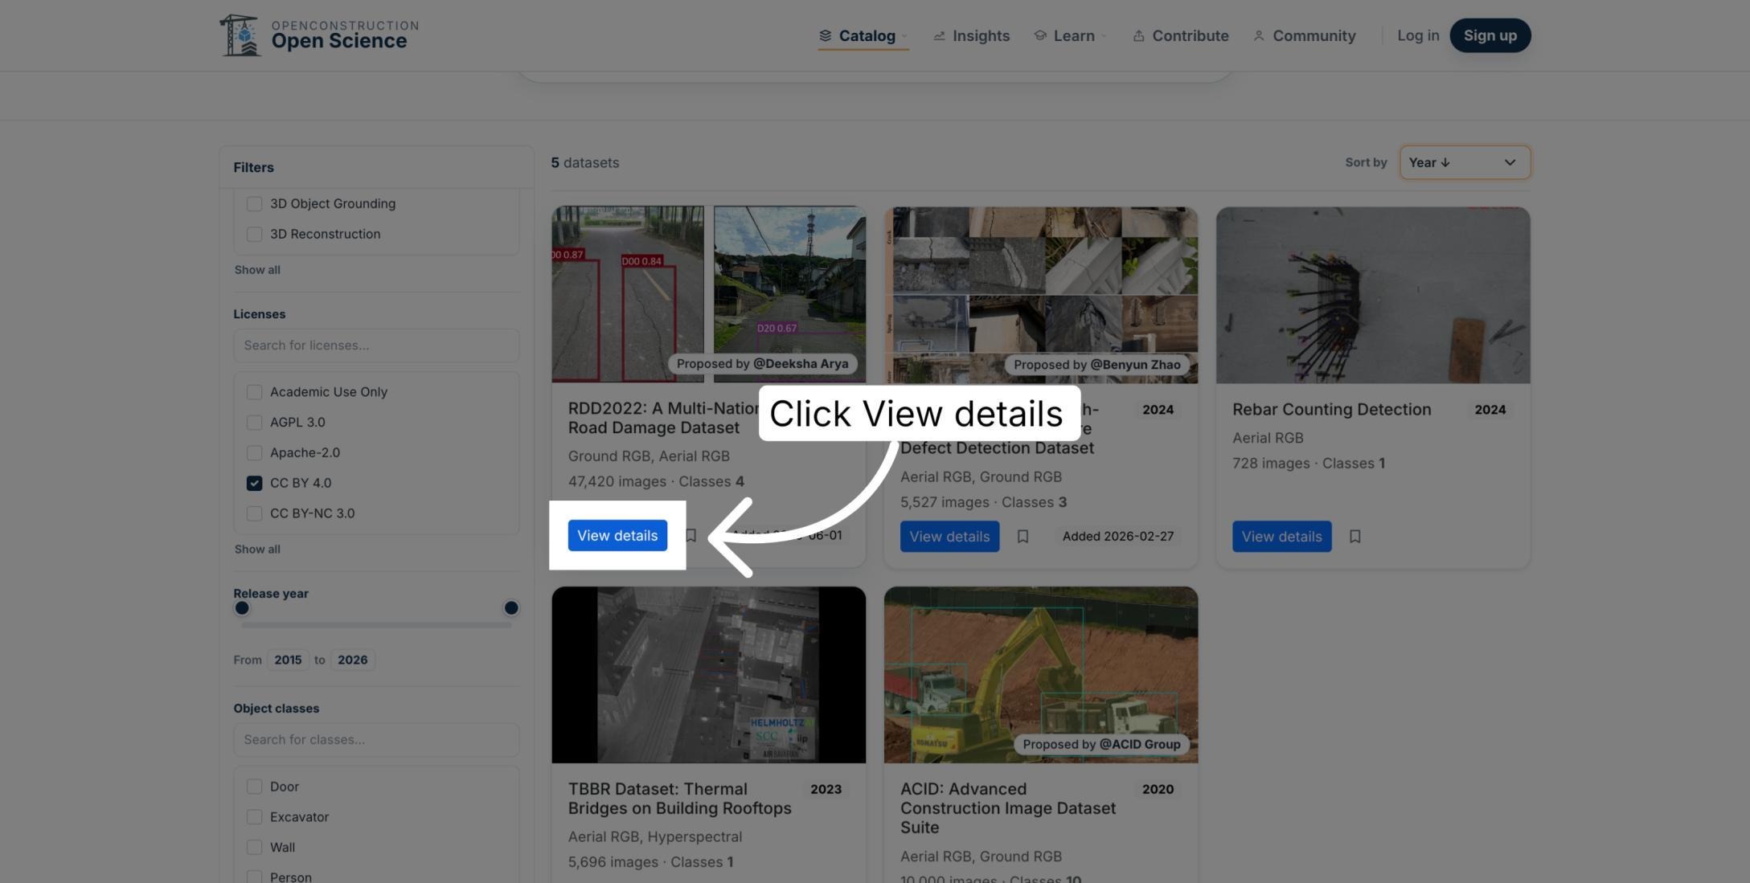This screenshot has height=883, width=1750.
Task: Click the Sign up button
Action: [x=1490, y=35]
